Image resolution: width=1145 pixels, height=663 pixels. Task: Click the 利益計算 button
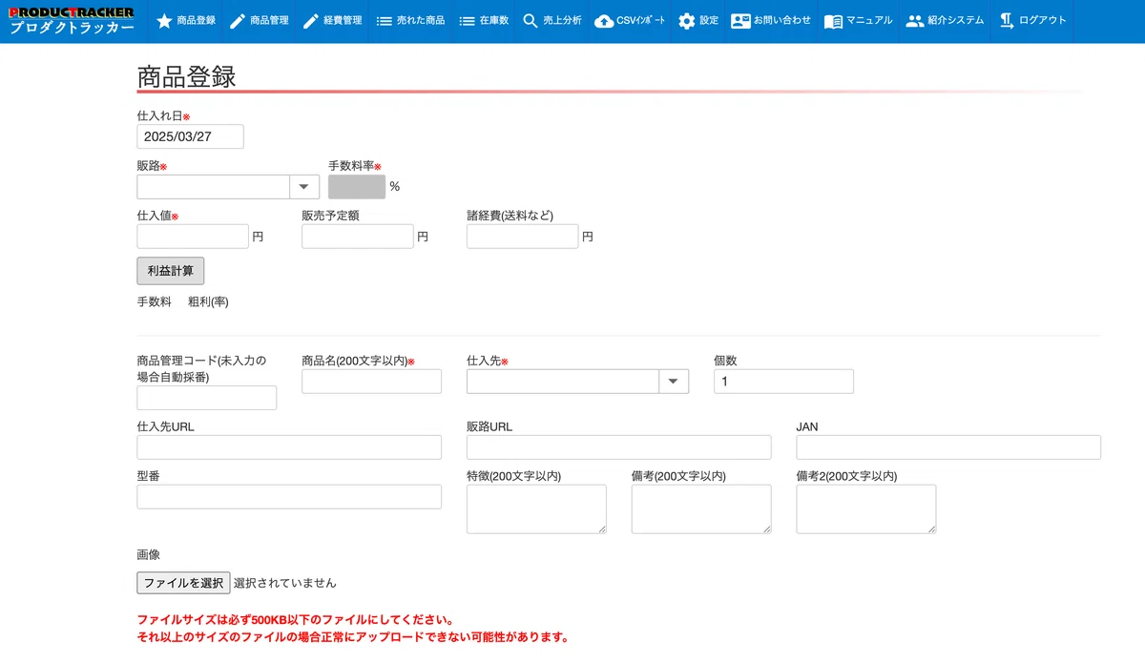(x=171, y=271)
